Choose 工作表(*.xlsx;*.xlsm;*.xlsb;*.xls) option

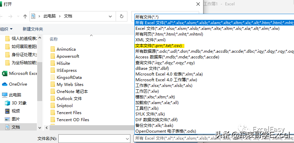214,86
